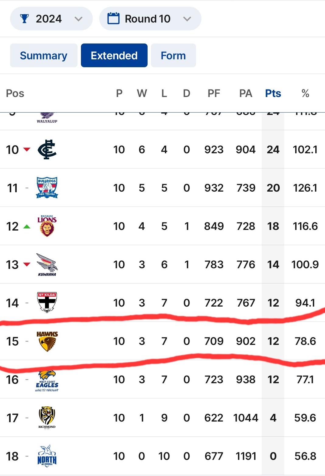The image size is (325, 476).
Task: Select the West Coast Eagles logo
Action: pyautogui.click(x=47, y=381)
